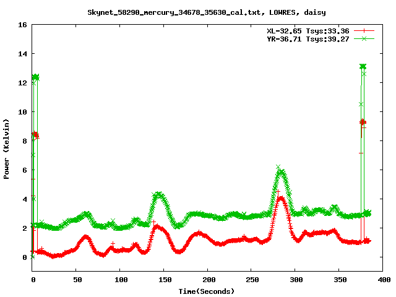Click the x-axis tick label "200"
This screenshot has width=396, height=297.
209,280
